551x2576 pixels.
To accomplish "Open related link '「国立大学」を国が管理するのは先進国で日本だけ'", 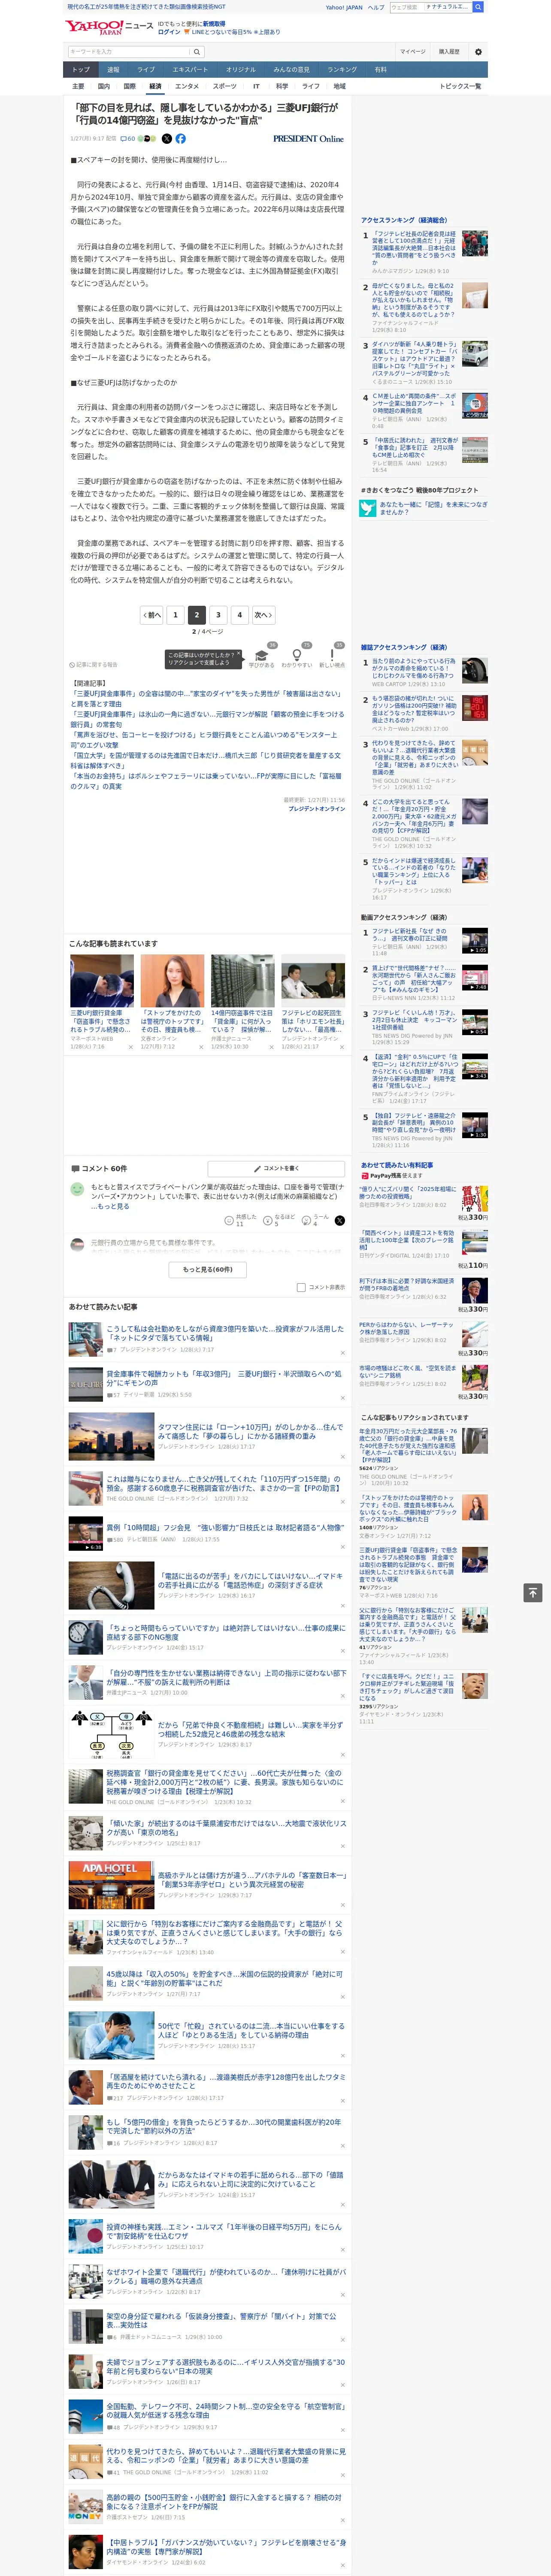I will coord(205,760).
